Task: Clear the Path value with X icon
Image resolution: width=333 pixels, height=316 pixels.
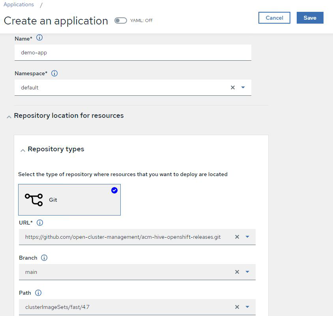Action: click(237, 307)
